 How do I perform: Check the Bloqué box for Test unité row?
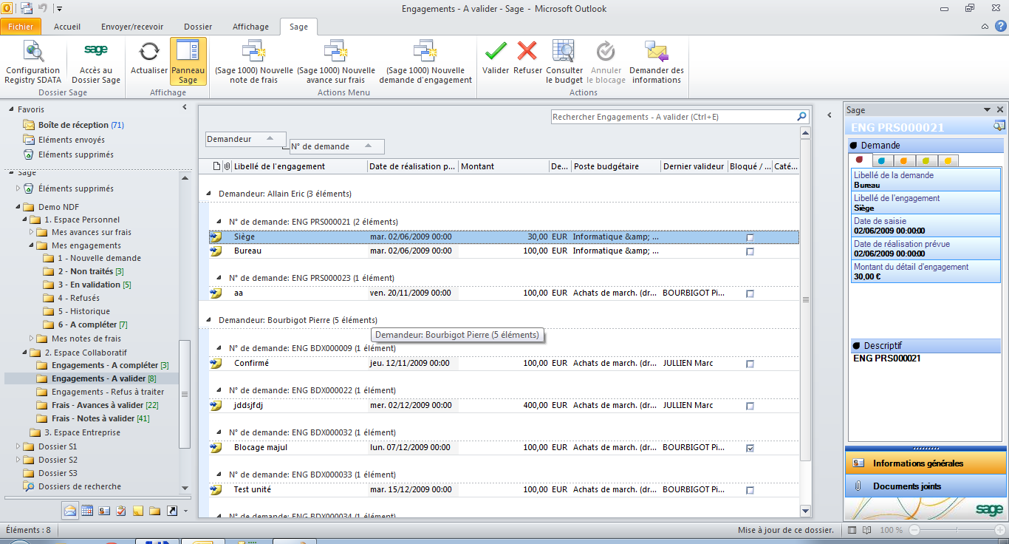pyautogui.click(x=750, y=490)
